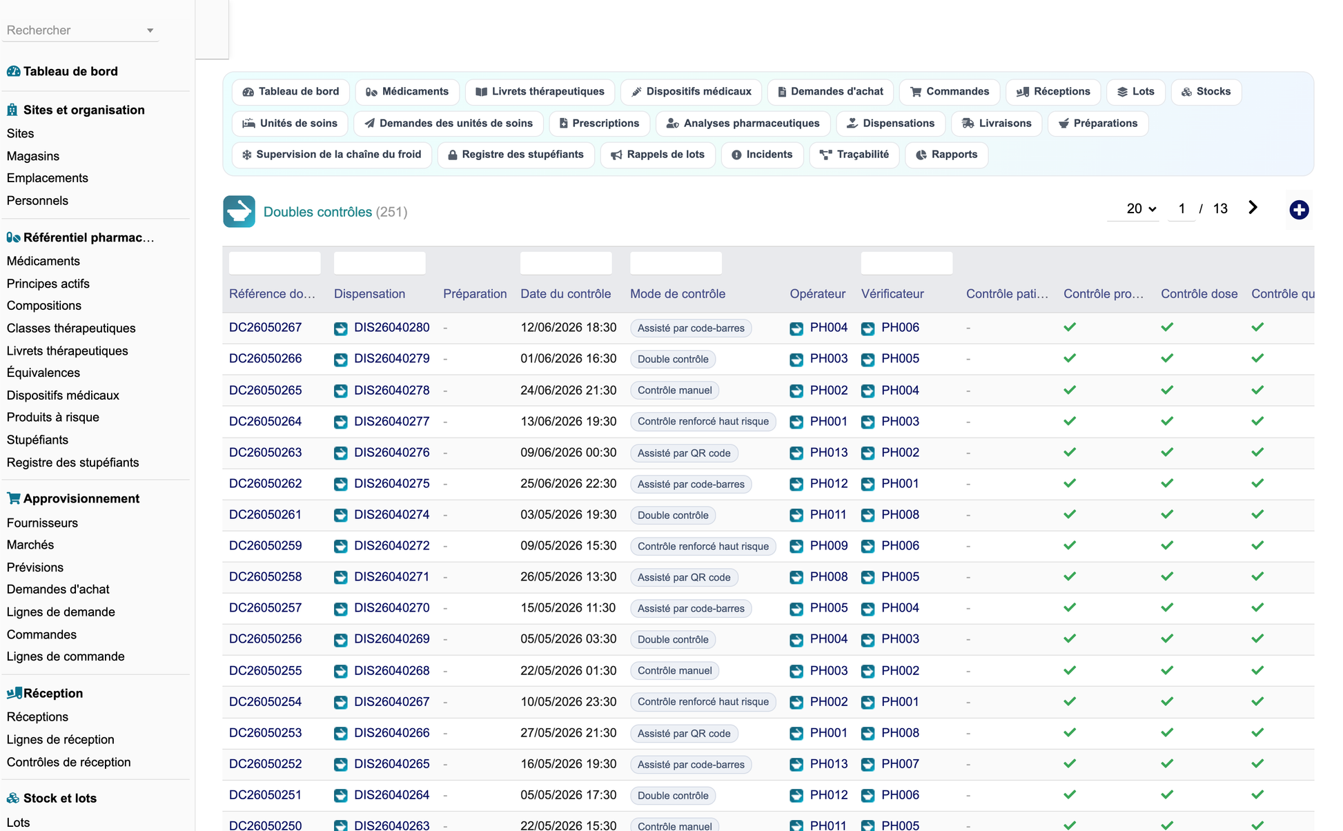Open Magasins in the sidebar
The image size is (1343, 831).
click(x=33, y=156)
